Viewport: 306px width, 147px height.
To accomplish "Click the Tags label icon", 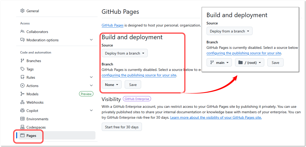I will point(22,69).
